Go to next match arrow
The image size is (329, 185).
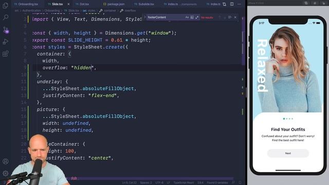pos(225,17)
